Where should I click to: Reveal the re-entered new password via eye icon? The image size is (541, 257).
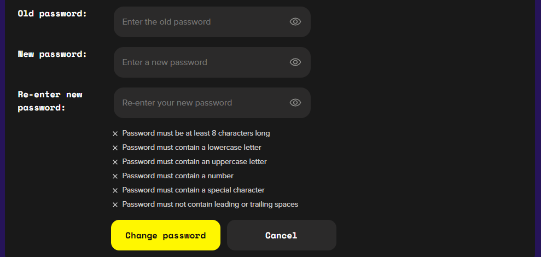(295, 103)
